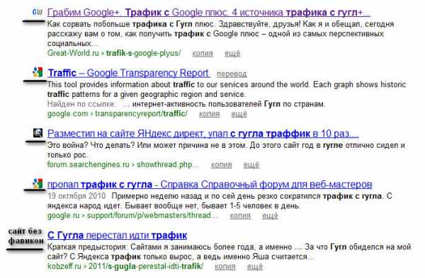Click 'копия' under google.ru support forum result
This screenshot has height=278, width=425.
pyautogui.click(x=240, y=216)
